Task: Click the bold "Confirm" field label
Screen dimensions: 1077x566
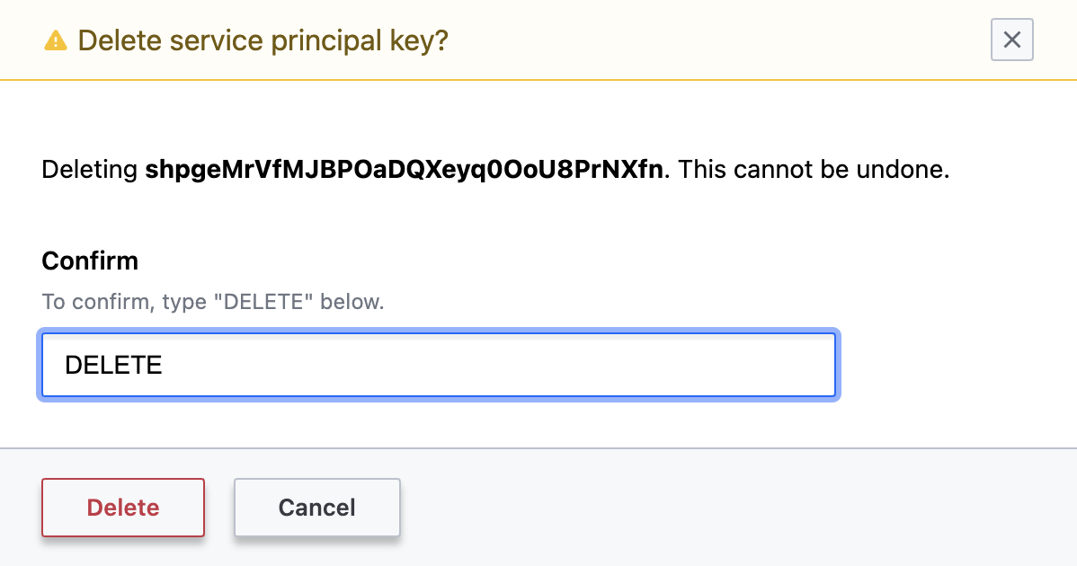Action: click(x=90, y=261)
